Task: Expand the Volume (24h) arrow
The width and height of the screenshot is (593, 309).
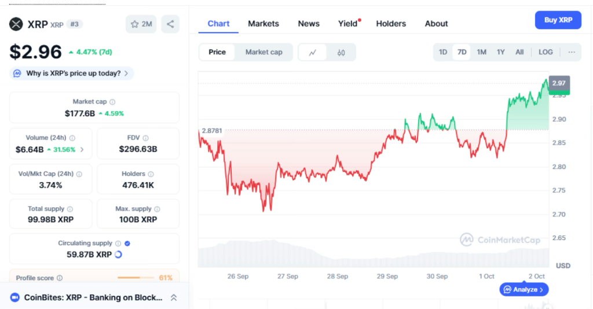Action: click(82, 149)
